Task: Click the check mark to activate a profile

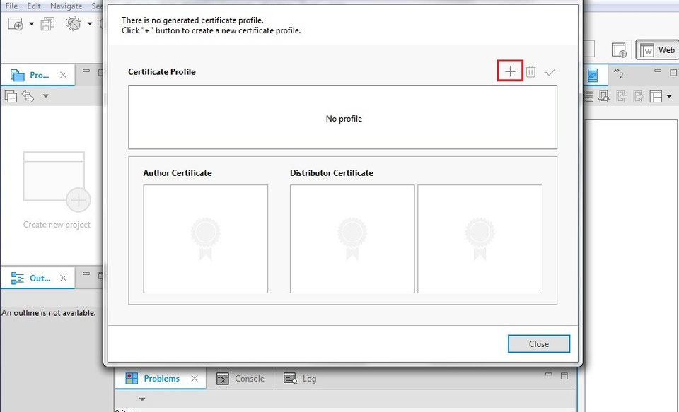Action: (551, 71)
